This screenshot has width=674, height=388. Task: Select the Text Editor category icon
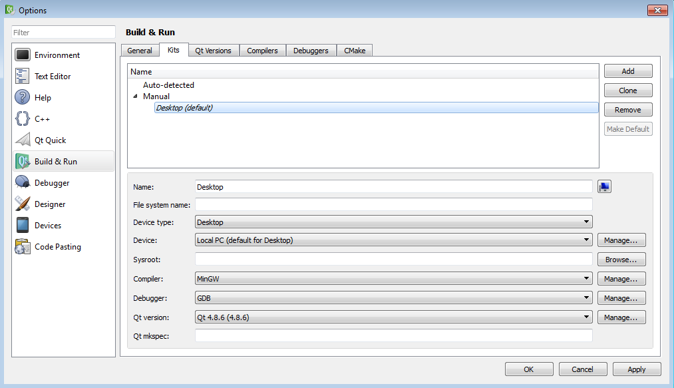click(23, 76)
